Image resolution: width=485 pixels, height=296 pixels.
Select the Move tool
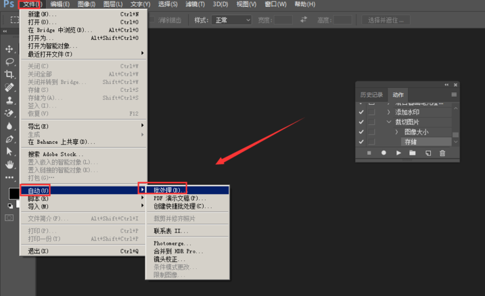click(9, 49)
